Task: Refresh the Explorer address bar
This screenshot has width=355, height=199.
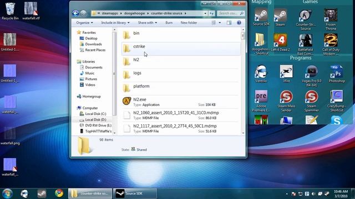Action: (x=211, y=13)
